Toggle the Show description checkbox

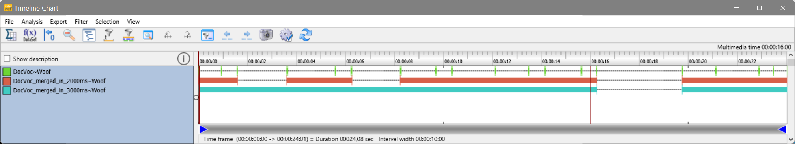7,59
